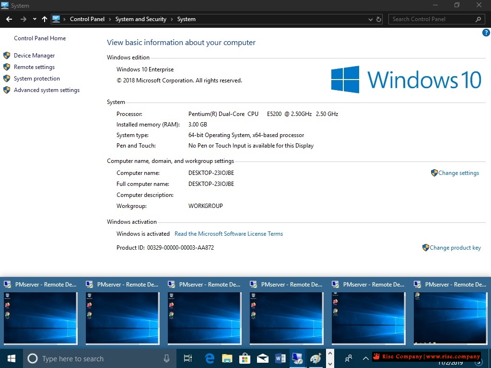Open the address bar history dropdown

point(371,19)
